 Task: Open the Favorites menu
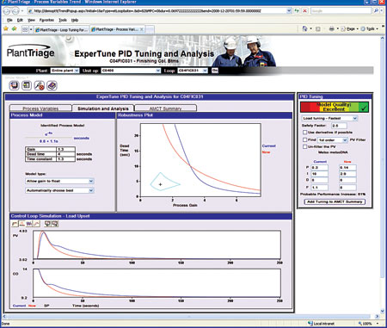point(46,20)
